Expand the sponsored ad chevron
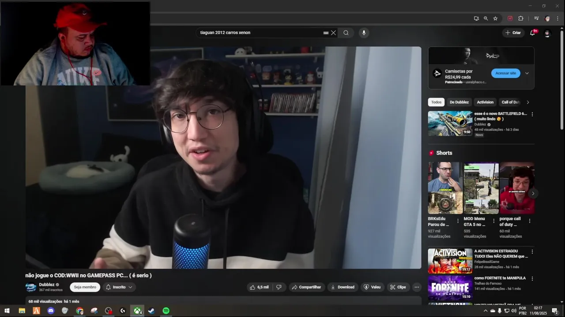This screenshot has height=317, width=565. [x=527, y=73]
